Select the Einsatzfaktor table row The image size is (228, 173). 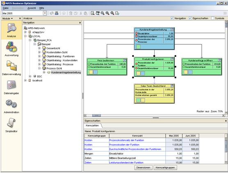pos(141,154)
